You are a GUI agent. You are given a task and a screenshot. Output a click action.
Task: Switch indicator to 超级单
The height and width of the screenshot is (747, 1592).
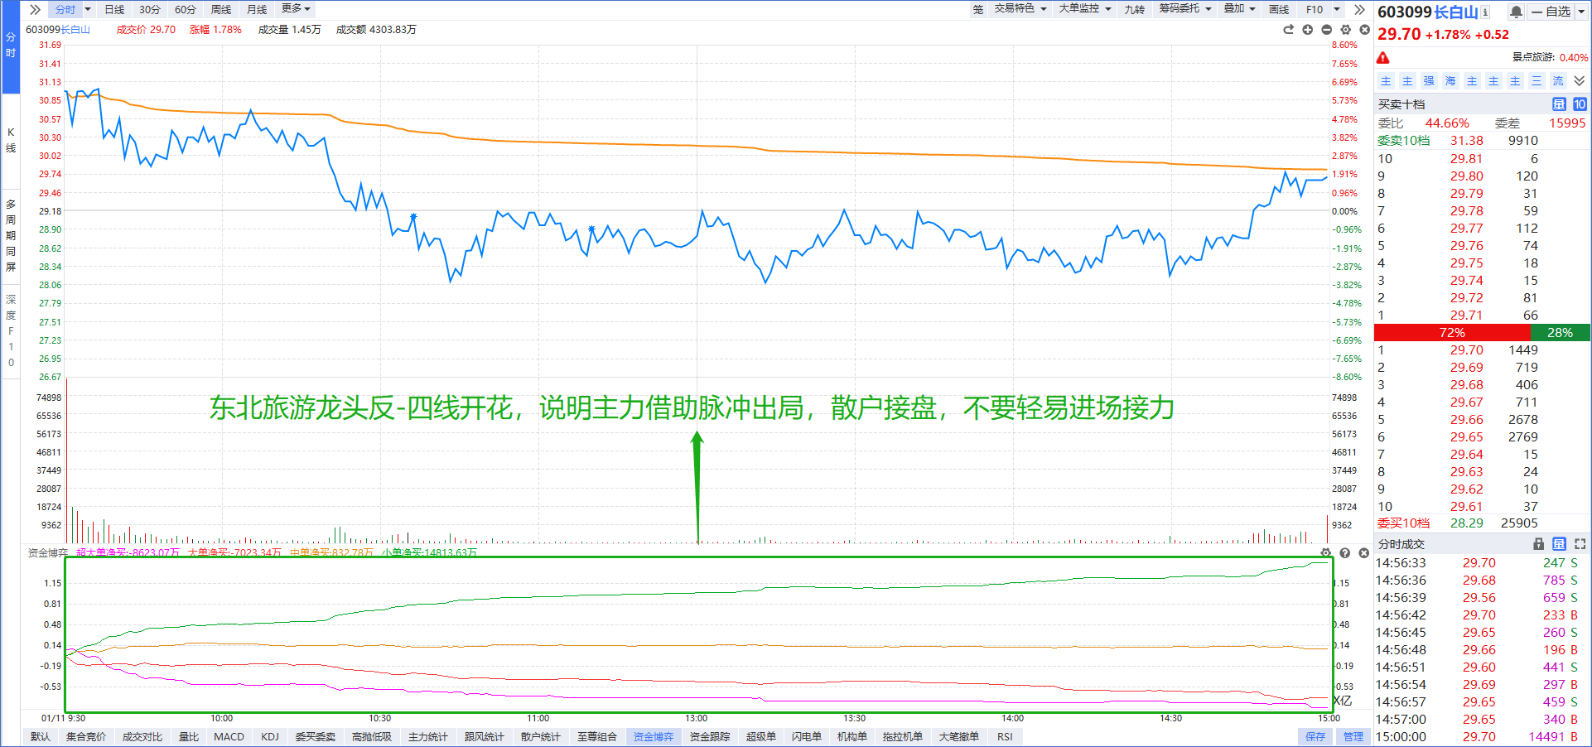760,737
